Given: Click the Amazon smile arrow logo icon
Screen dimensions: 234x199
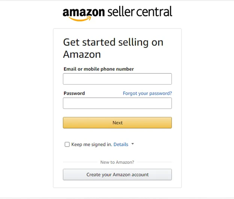Looking at the screenshot, I should (x=80, y=19).
